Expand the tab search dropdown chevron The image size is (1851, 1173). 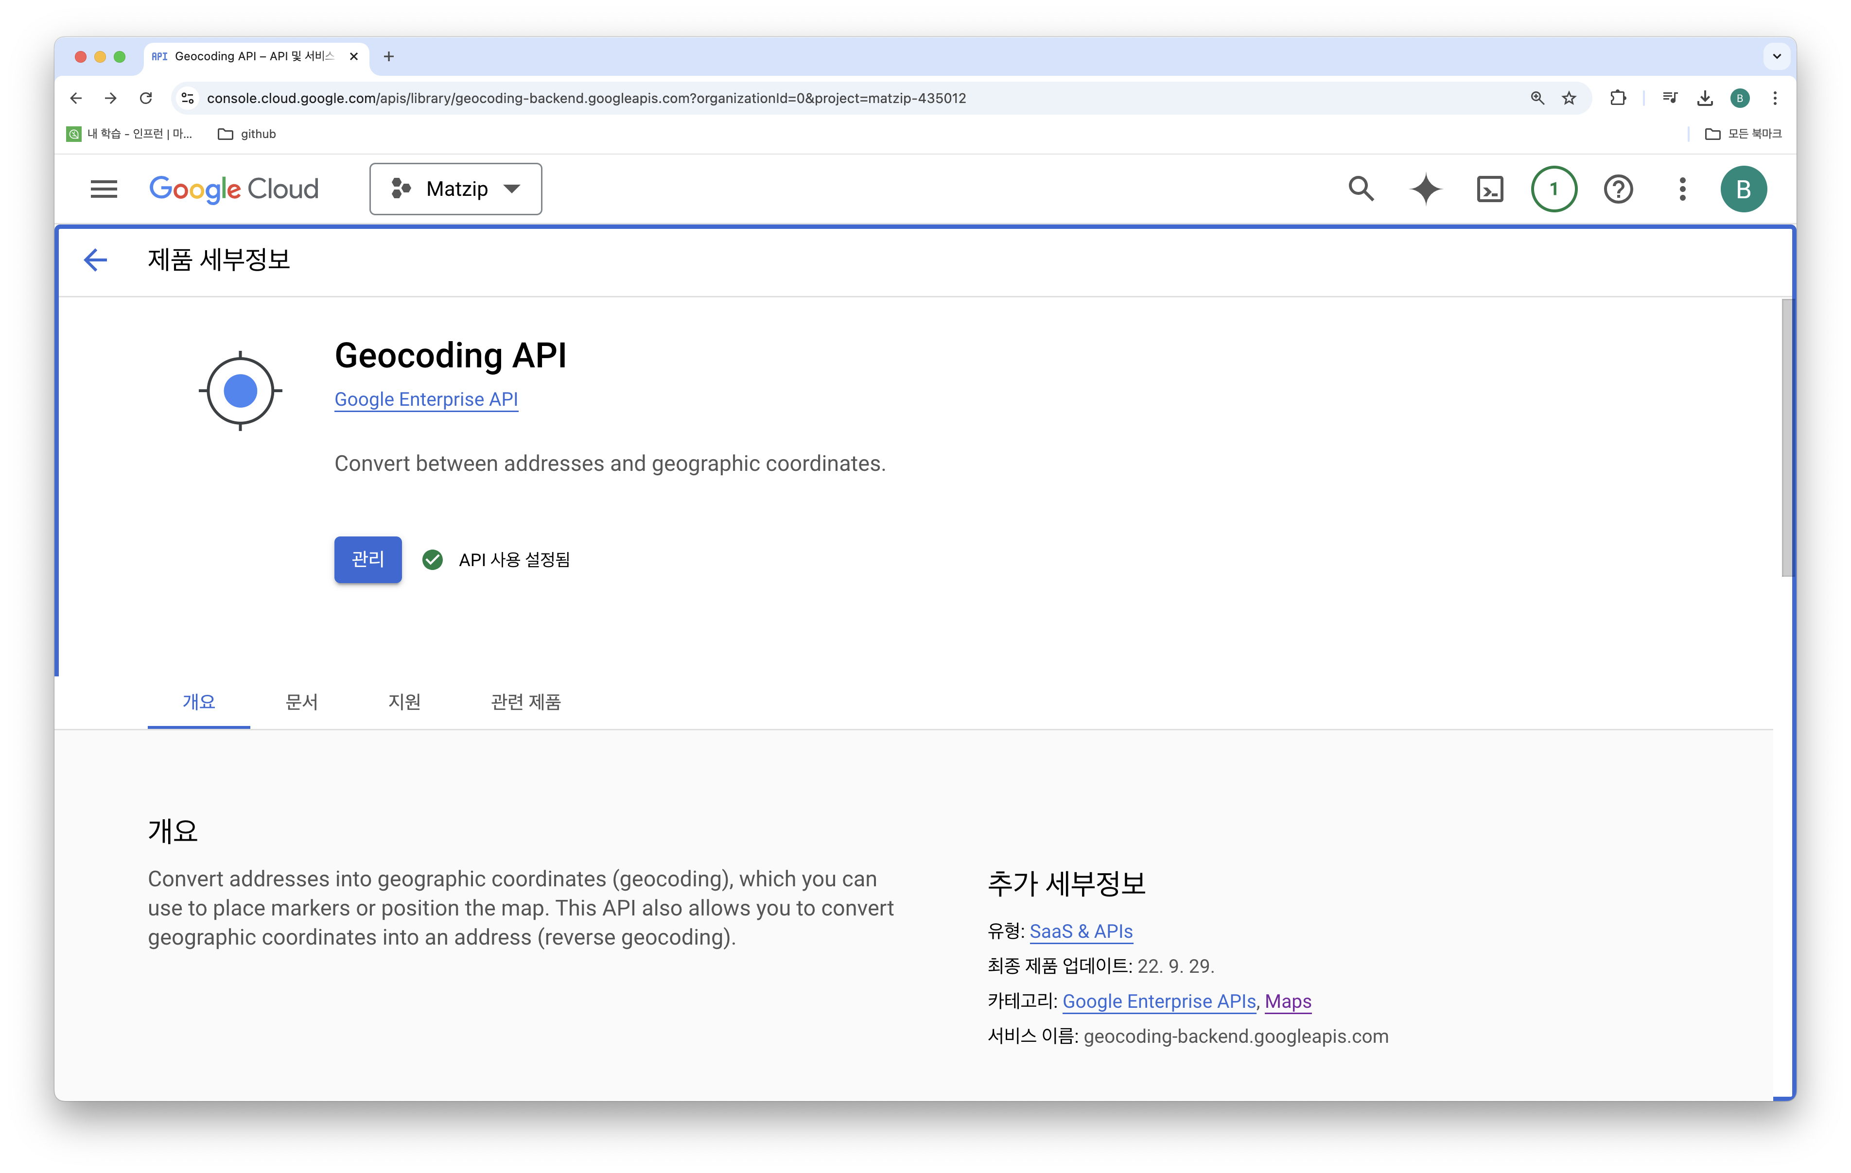(x=1777, y=56)
